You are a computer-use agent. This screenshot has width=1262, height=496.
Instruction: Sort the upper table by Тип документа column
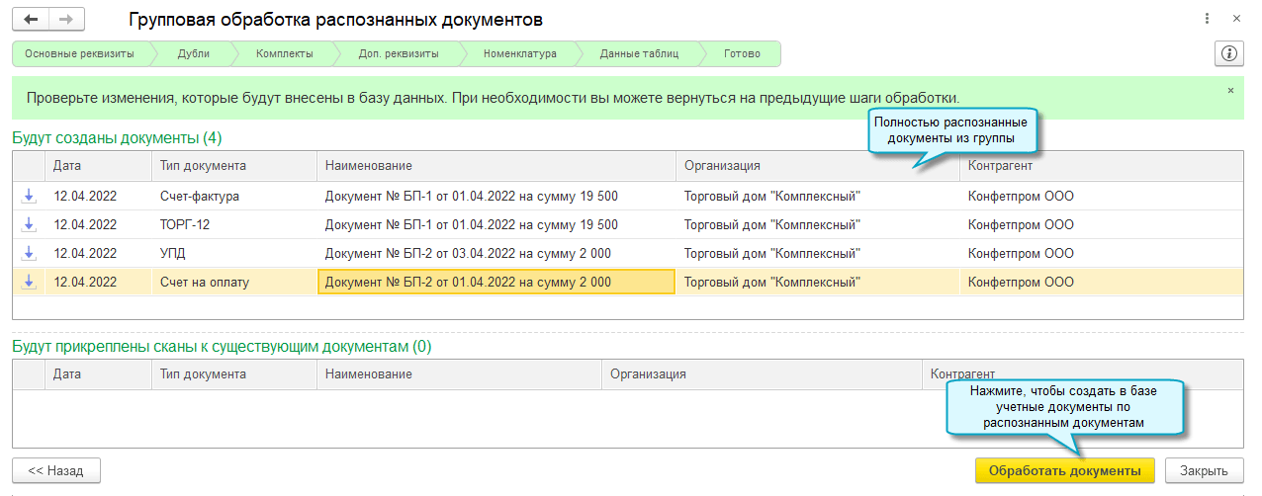pyautogui.click(x=203, y=166)
